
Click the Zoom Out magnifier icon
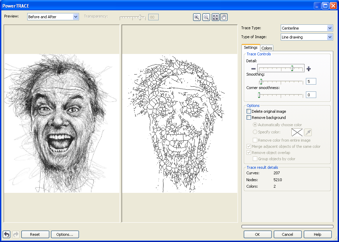click(x=206, y=17)
